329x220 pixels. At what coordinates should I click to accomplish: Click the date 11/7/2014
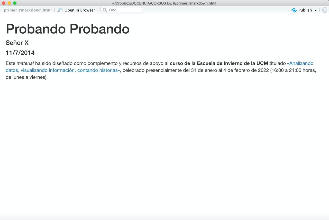20,53
